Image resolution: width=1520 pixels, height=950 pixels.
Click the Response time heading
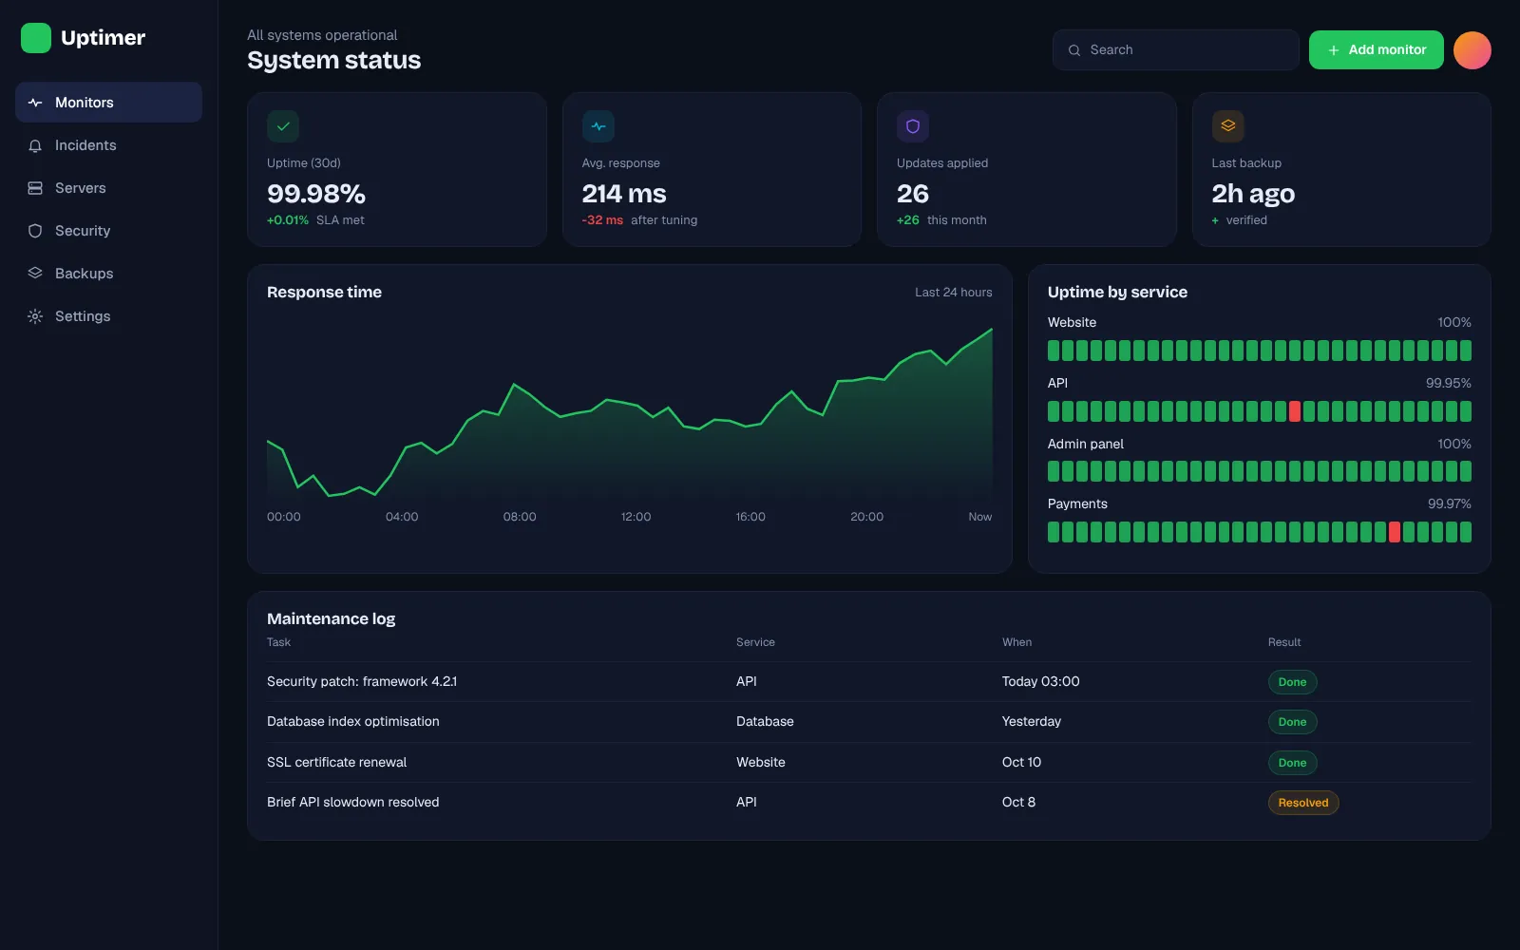tap(324, 293)
